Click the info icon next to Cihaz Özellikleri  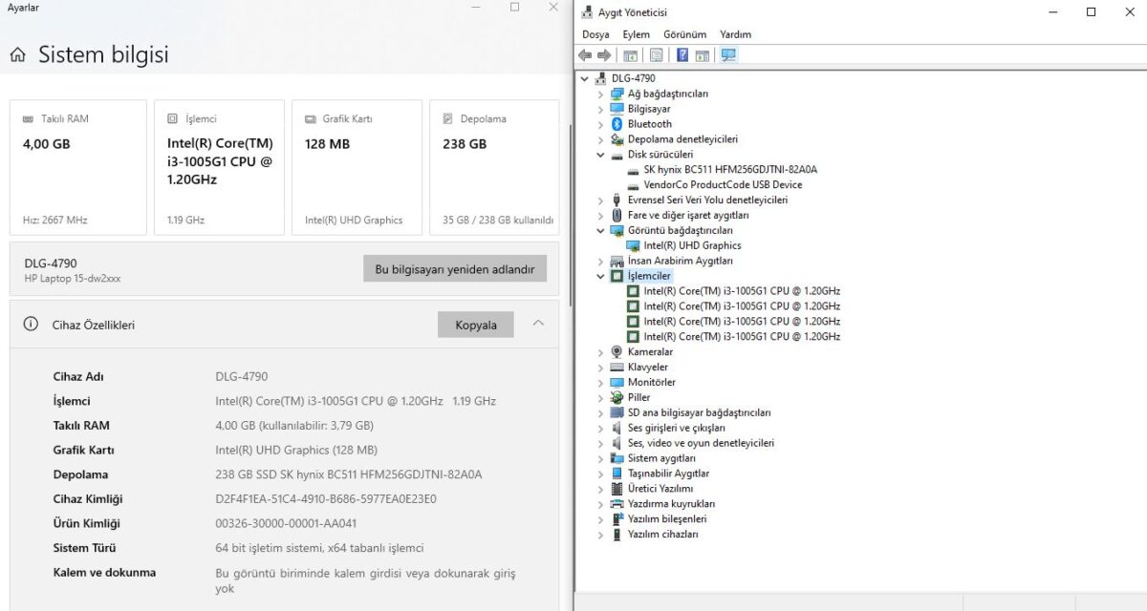coord(30,325)
